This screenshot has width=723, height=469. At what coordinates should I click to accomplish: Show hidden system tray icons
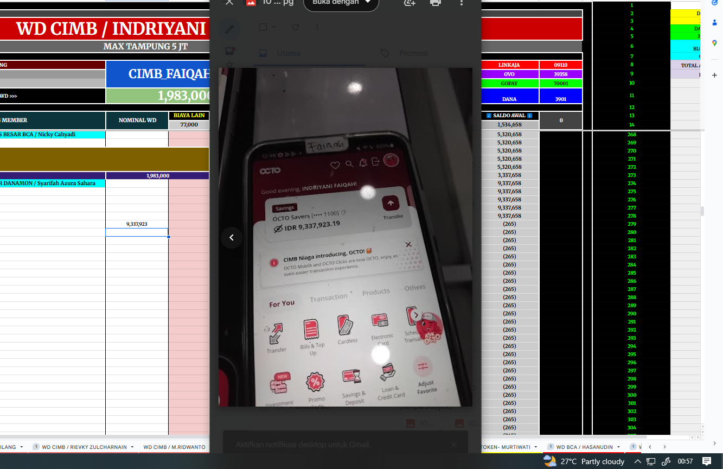638,461
